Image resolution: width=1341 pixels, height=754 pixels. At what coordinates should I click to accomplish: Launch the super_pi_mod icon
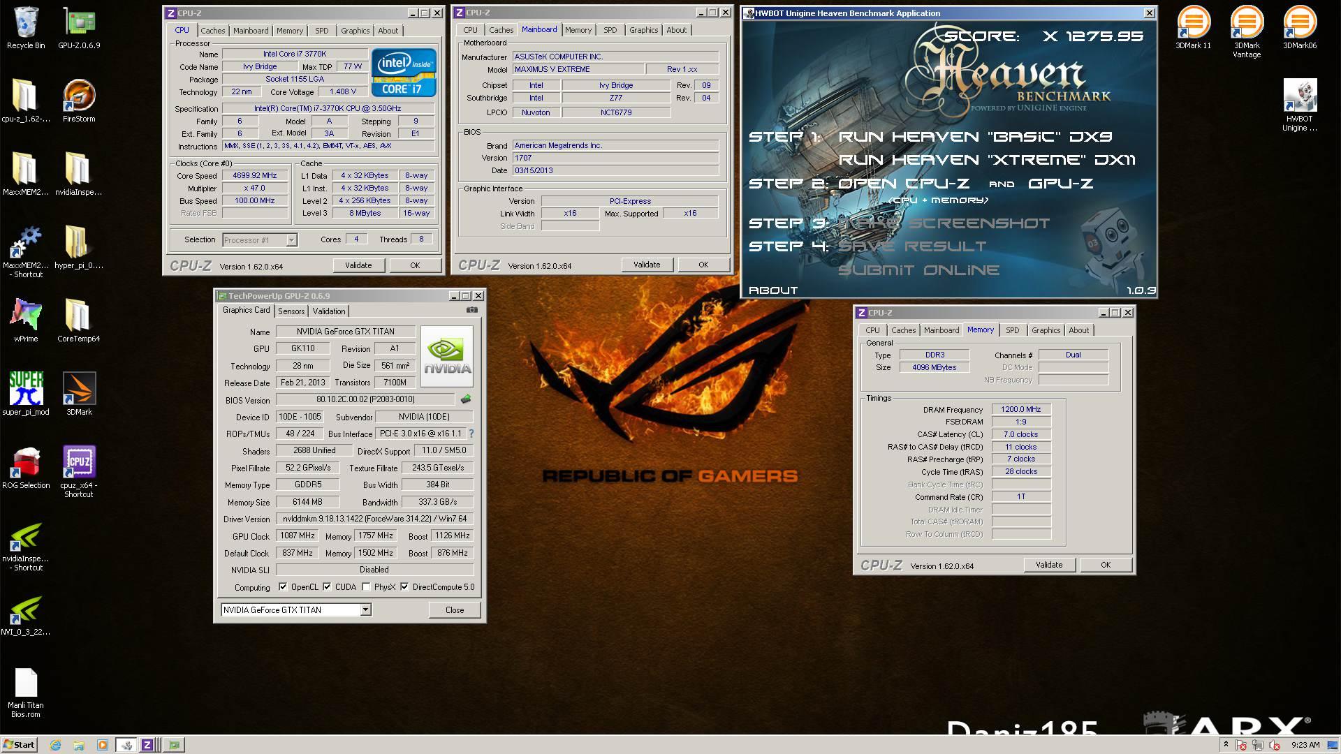point(26,394)
